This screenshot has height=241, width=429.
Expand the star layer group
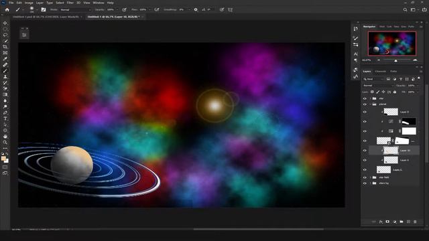(x=371, y=98)
